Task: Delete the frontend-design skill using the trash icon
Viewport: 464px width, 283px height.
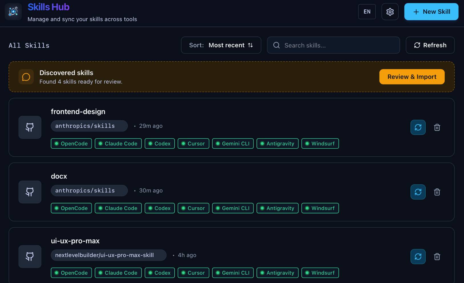Action: coord(437,127)
